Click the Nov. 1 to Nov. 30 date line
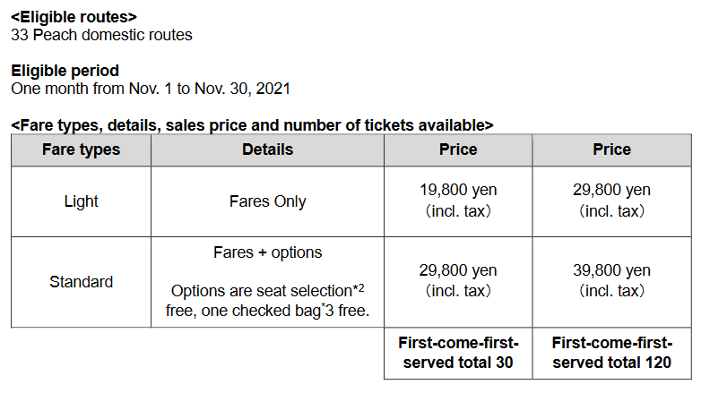The image size is (710, 393). coord(150,89)
